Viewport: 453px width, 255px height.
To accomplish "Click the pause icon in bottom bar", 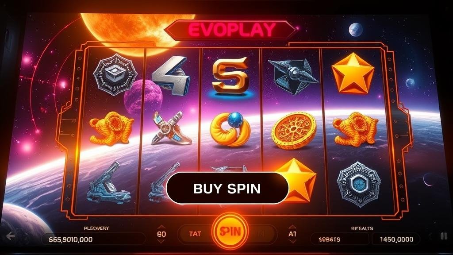I will [x=444, y=236].
